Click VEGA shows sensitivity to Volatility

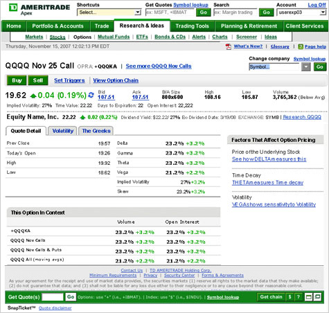[x=274, y=204]
